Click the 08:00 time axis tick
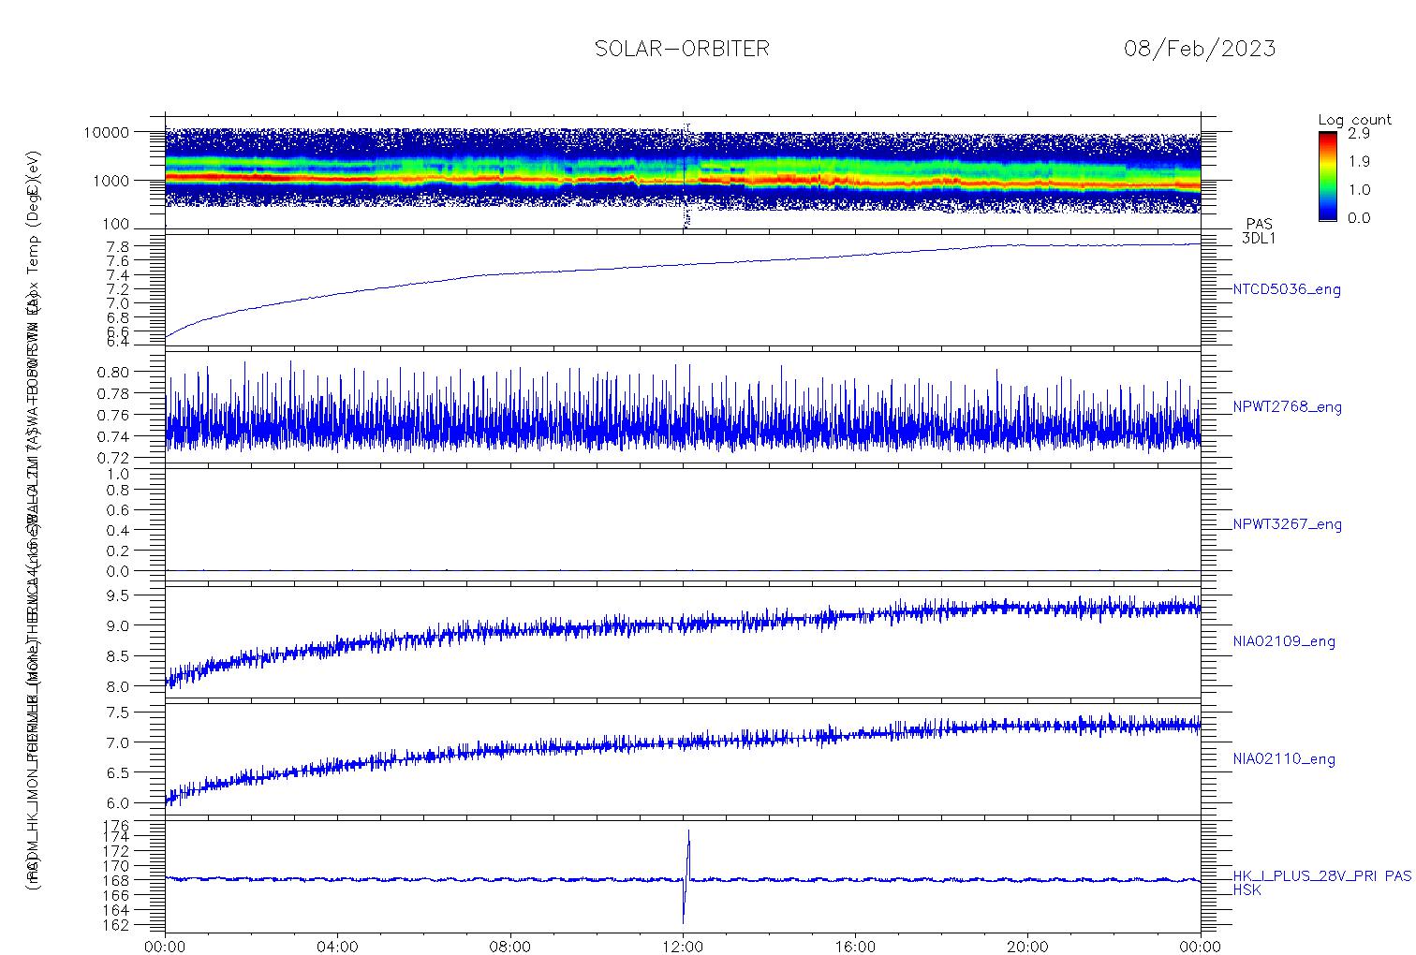 pos(510,947)
